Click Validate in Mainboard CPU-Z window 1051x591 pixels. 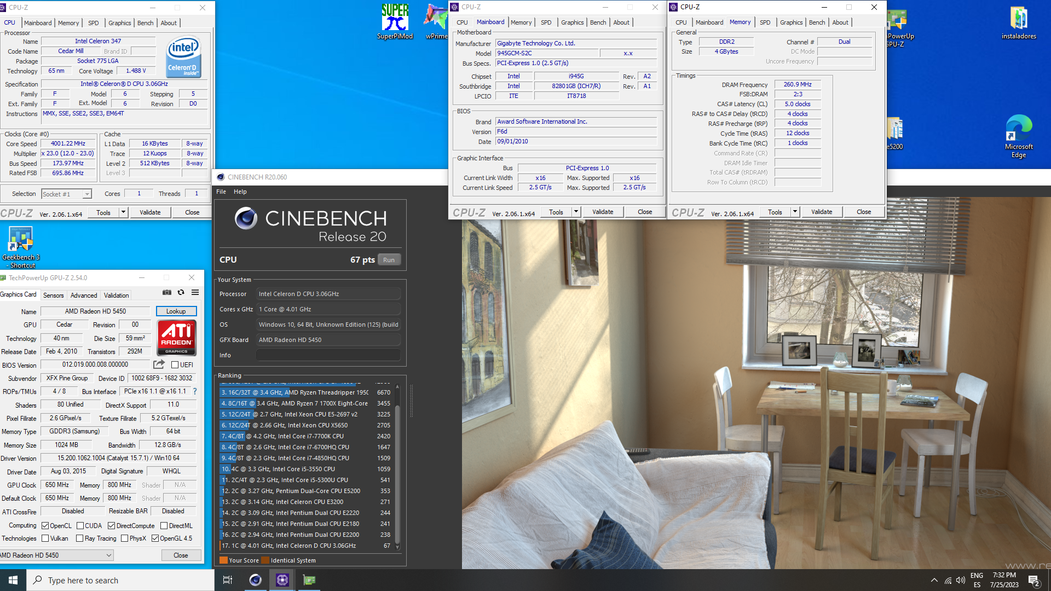pyautogui.click(x=603, y=212)
